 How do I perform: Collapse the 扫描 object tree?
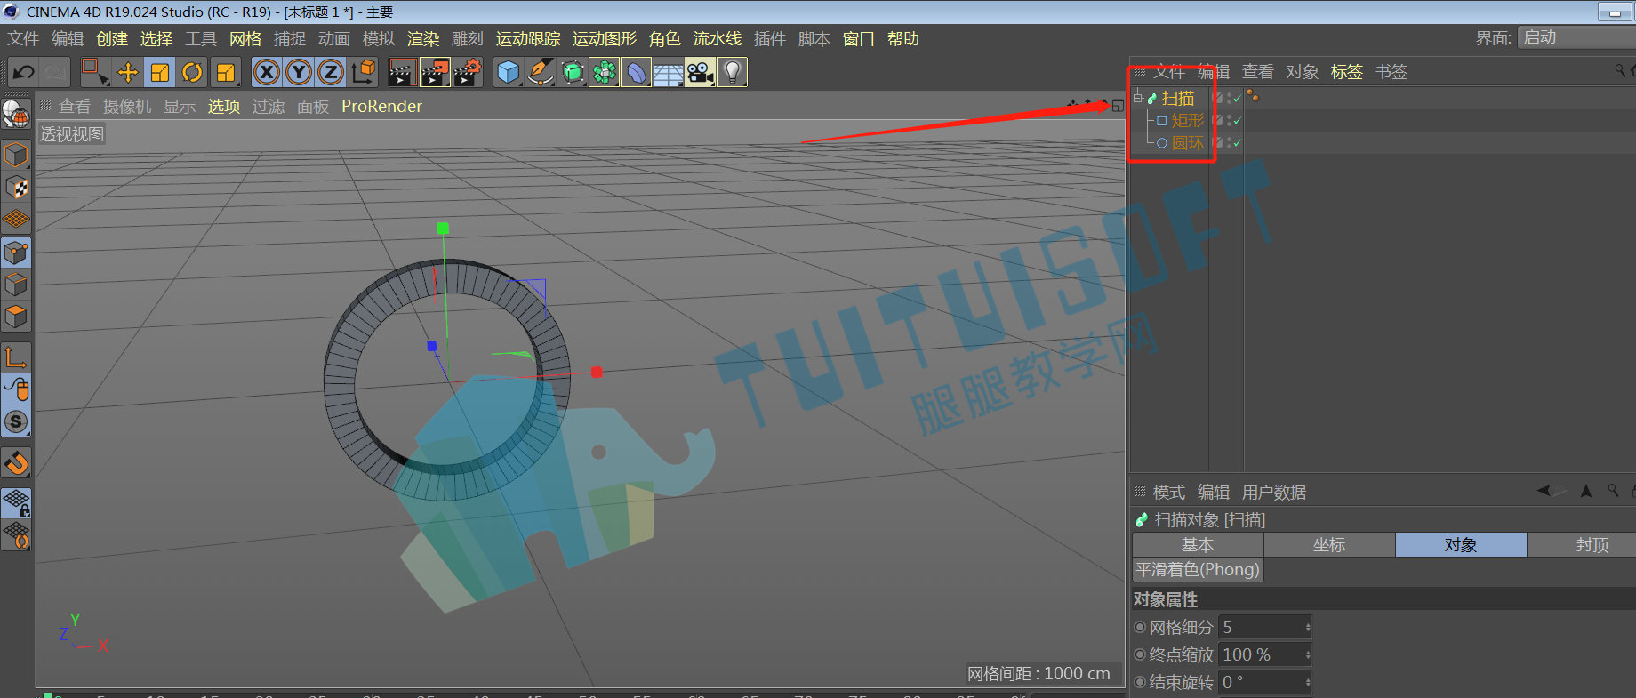1137,98
